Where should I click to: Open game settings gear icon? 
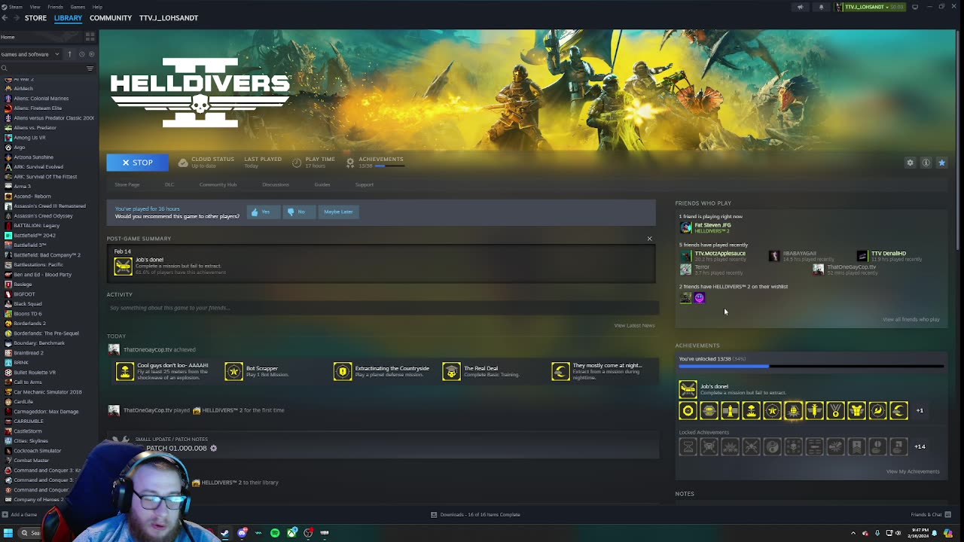click(x=910, y=163)
